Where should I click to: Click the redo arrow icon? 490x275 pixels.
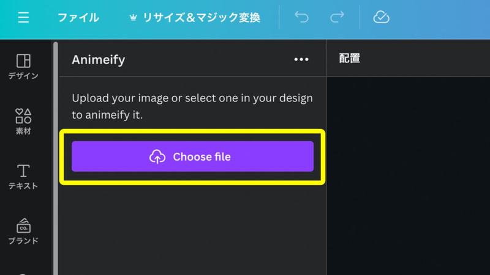(x=337, y=17)
